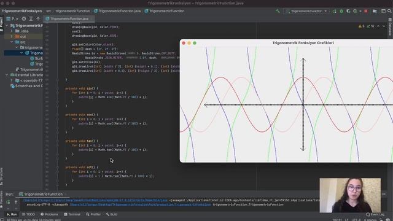The width and height of the screenshot is (393, 221).
Task: Click the window layout icon next to search
Action: coord(383,11)
